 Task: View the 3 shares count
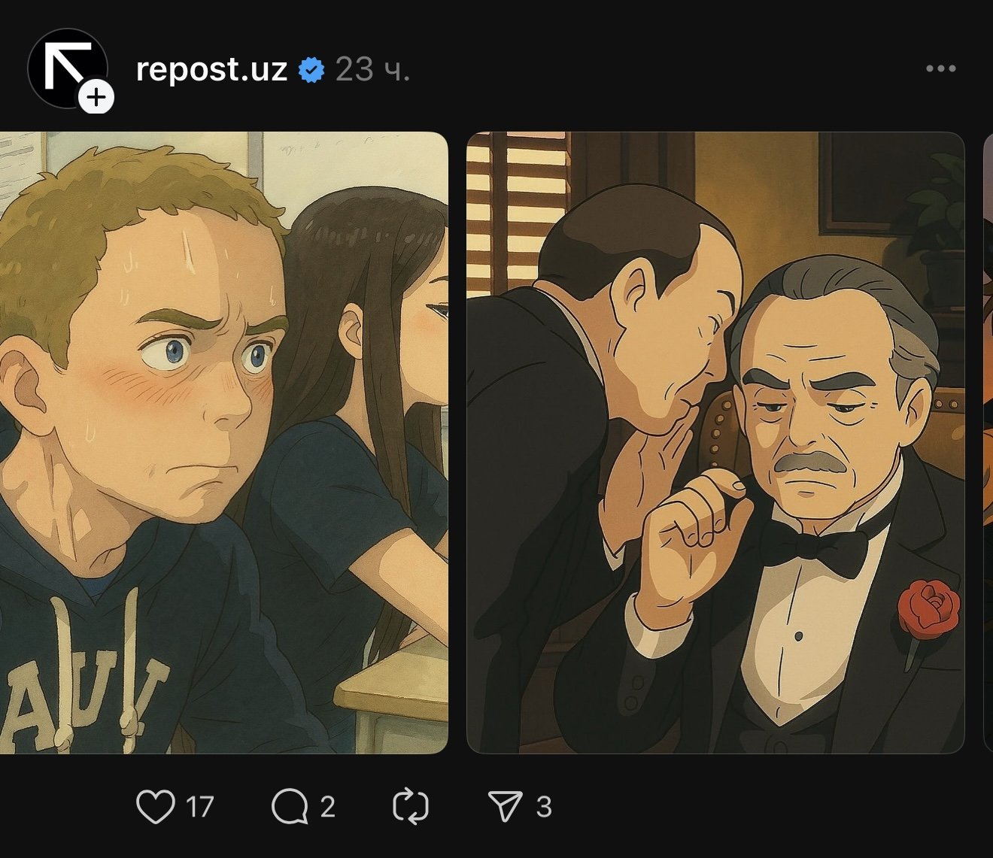(544, 808)
